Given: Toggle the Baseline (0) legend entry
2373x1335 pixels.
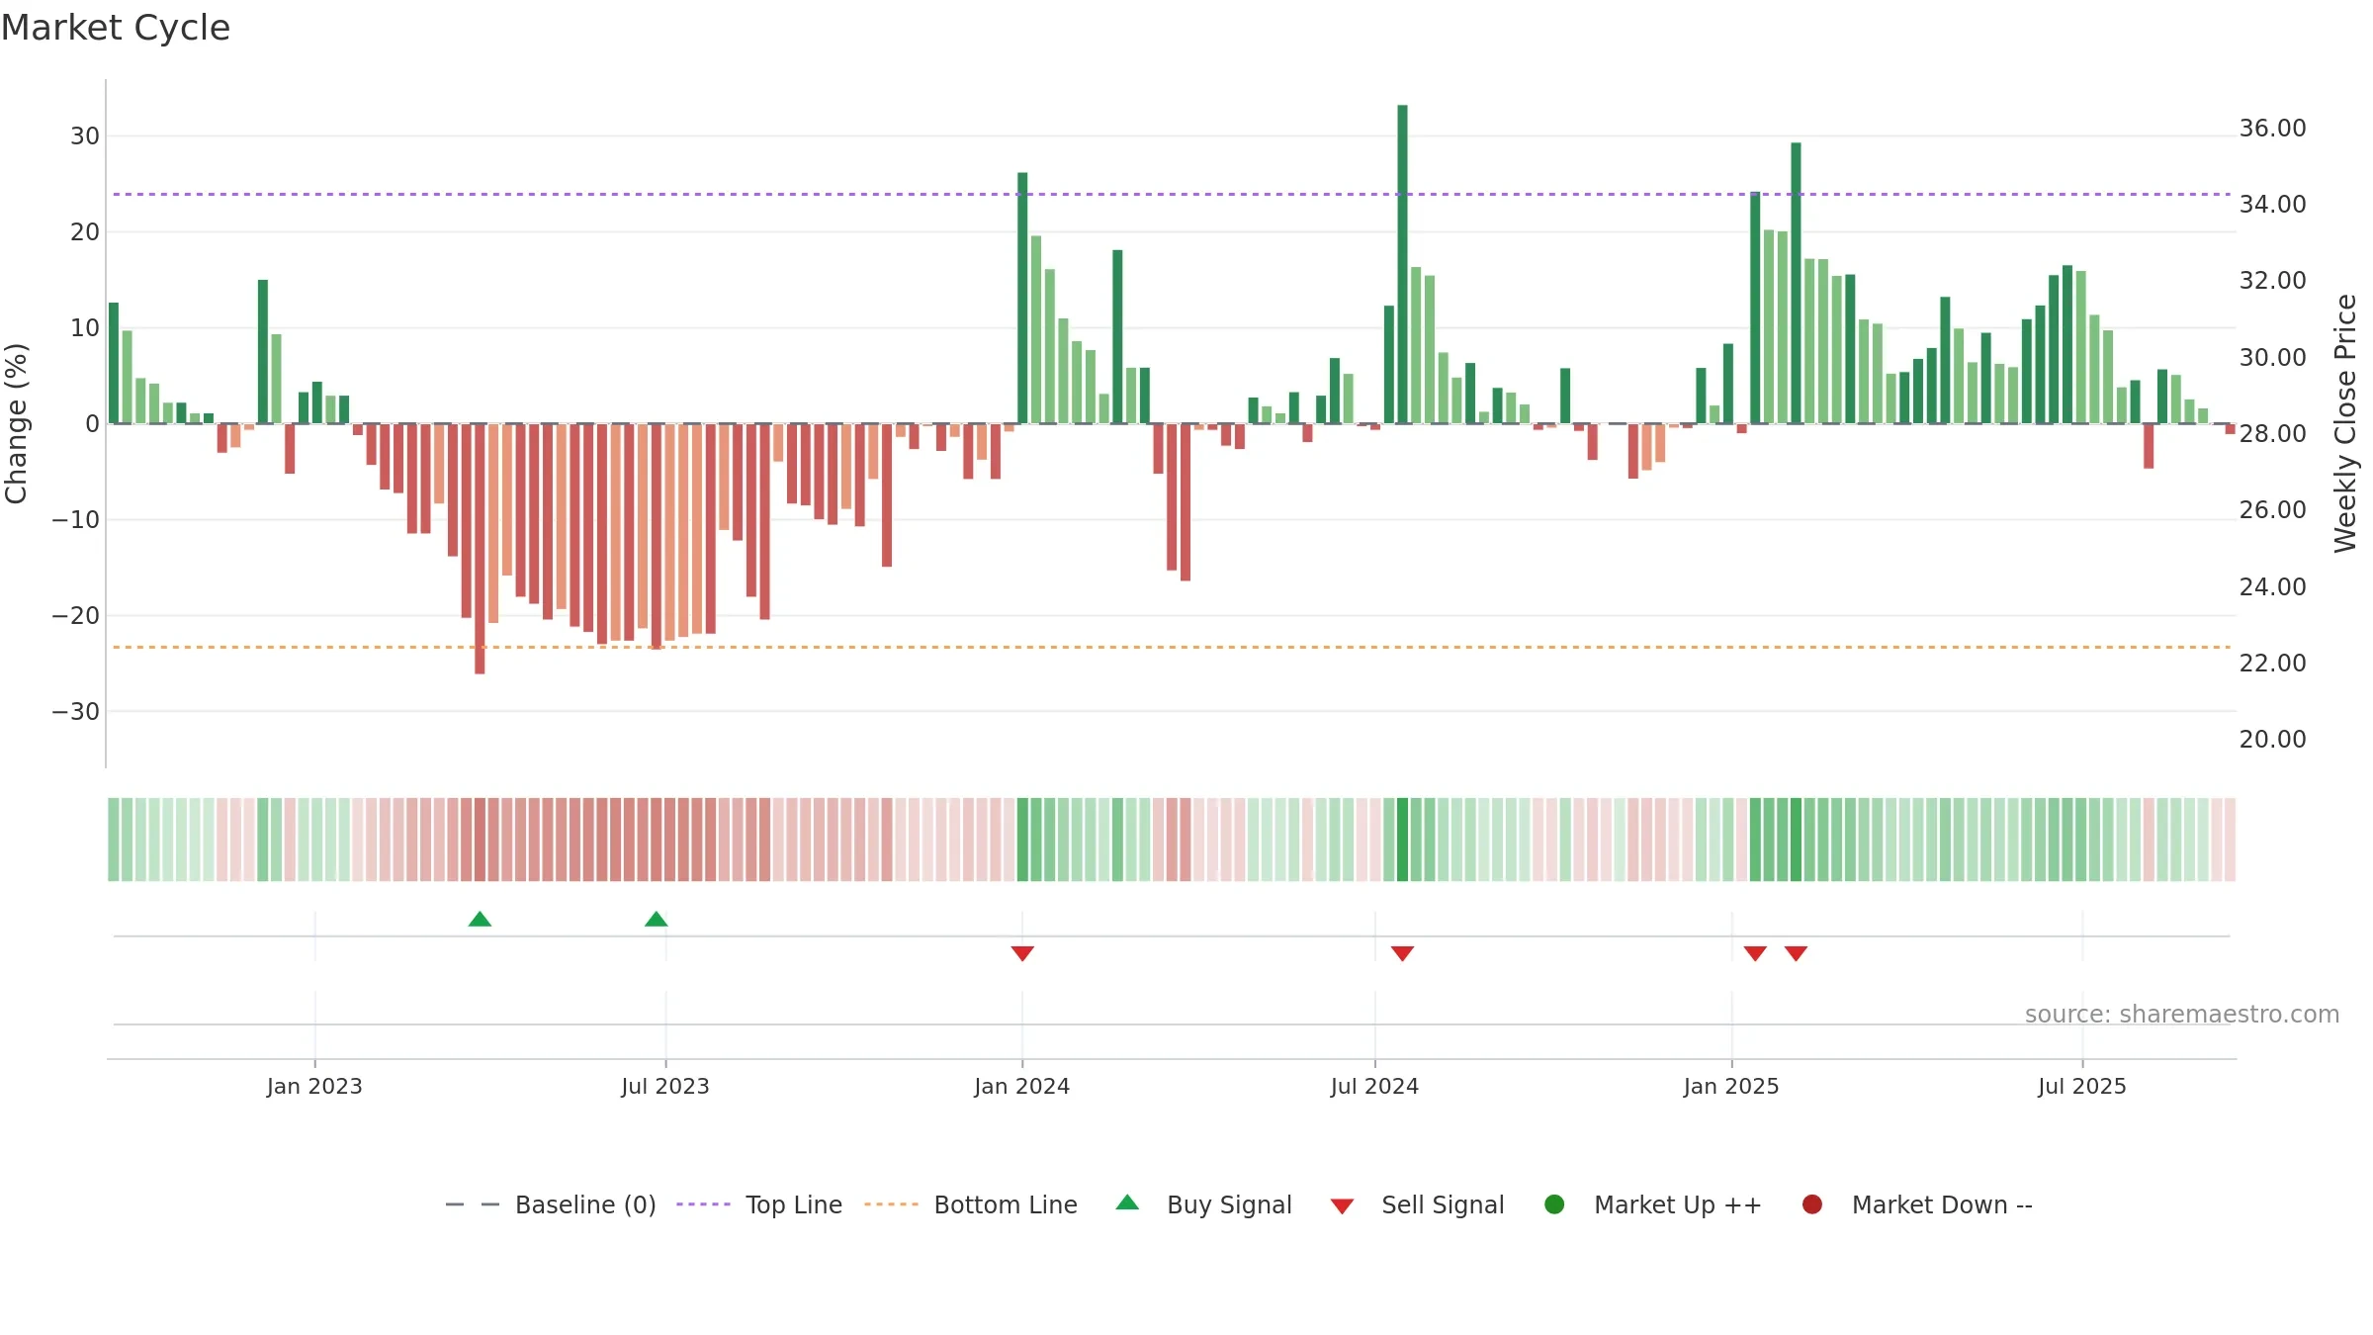Looking at the screenshot, I should point(585,1204).
